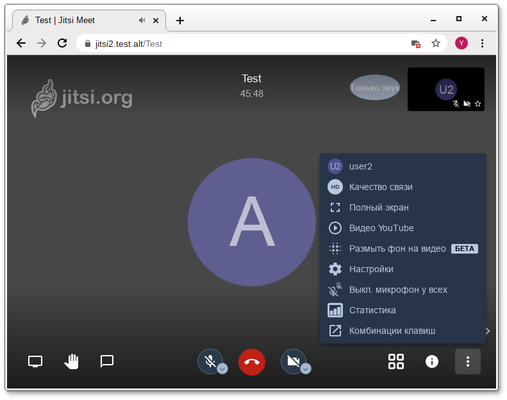Screen dimensions: 507x400
Task: Click the blocked camera icon in the address bar
Action: coord(416,44)
